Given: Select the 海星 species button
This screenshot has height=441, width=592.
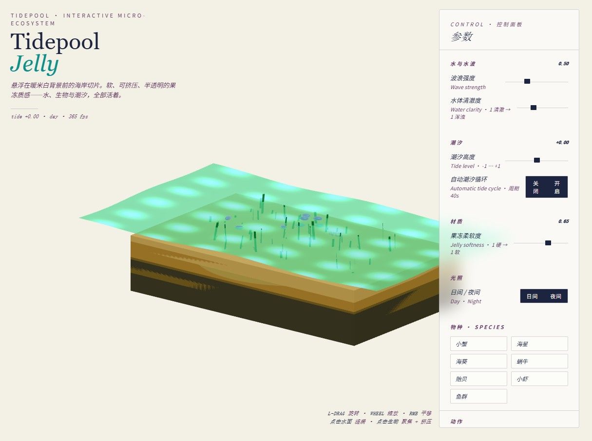Looking at the screenshot, I should pos(539,344).
